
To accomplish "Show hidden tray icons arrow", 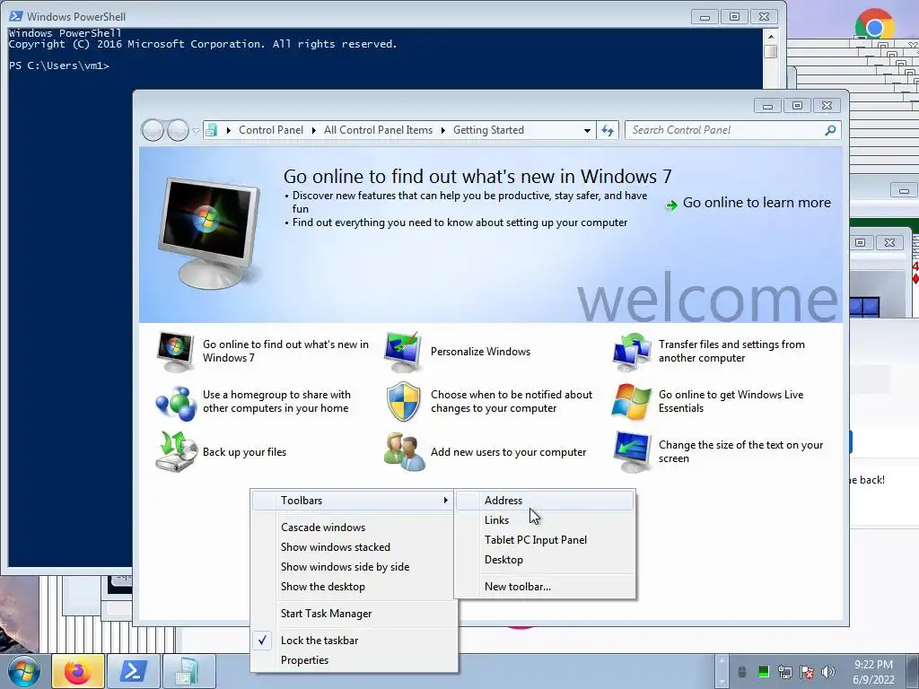I will click(x=722, y=671).
